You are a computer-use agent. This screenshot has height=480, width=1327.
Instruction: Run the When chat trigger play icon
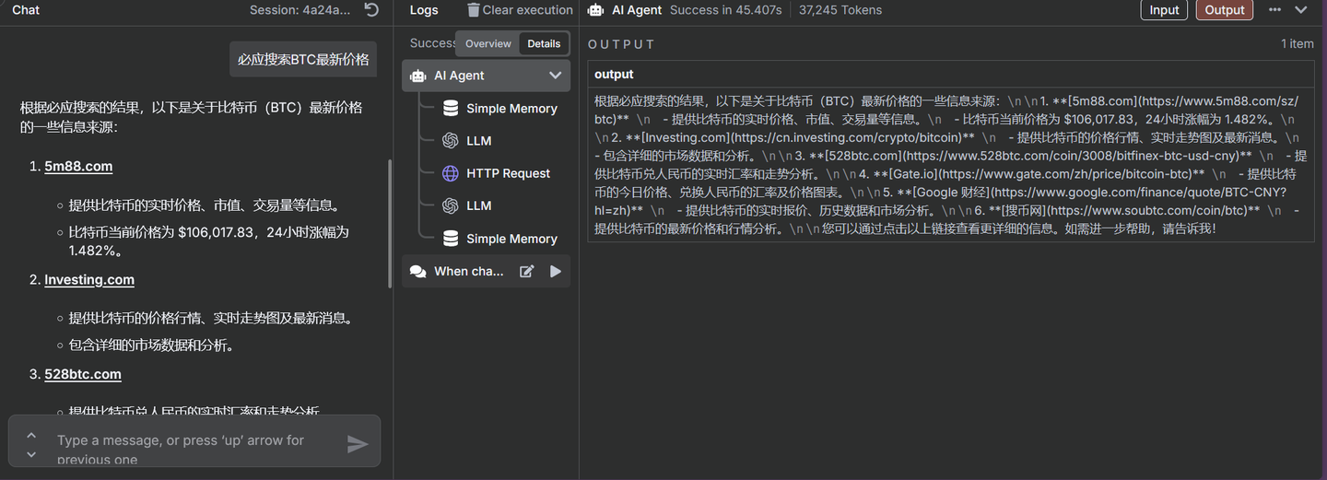click(556, 272)
